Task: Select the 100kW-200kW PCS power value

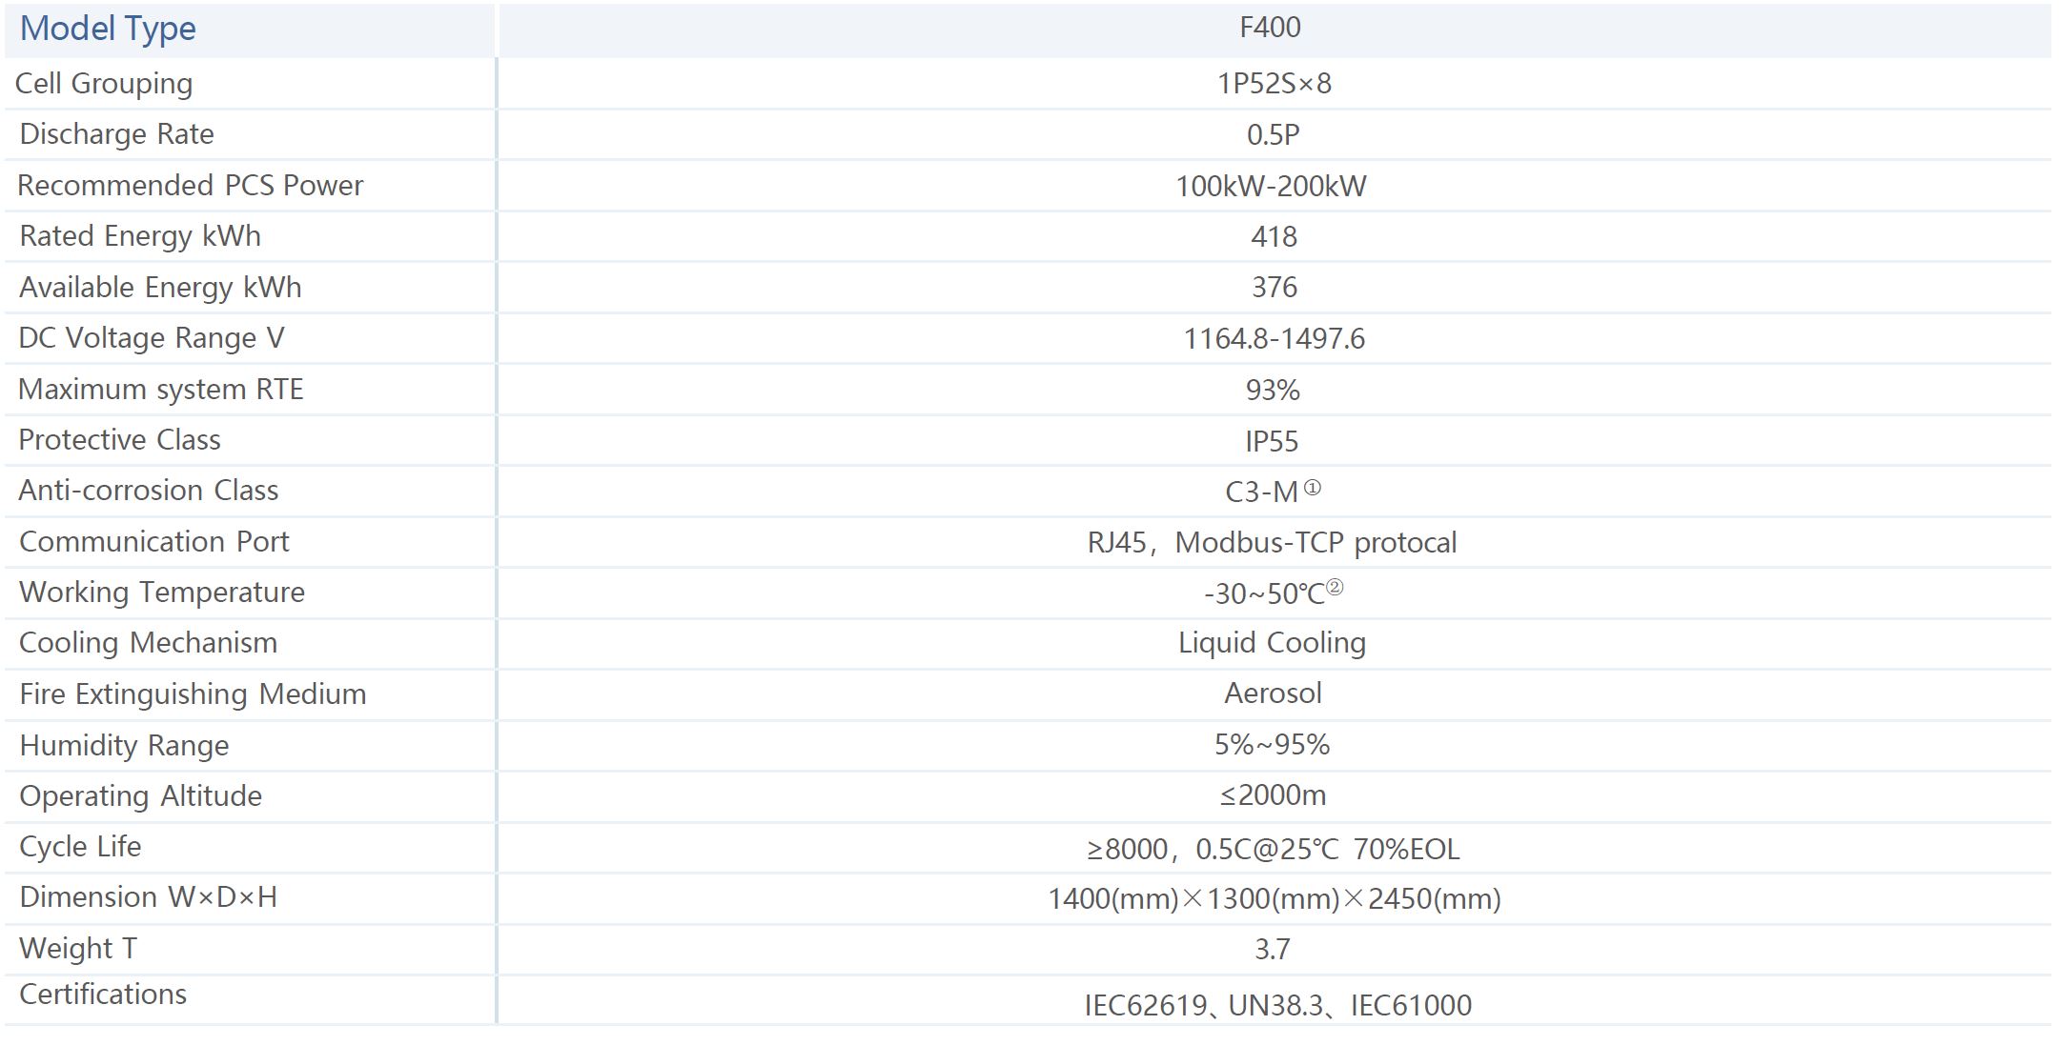Action: coord(1271,186)
